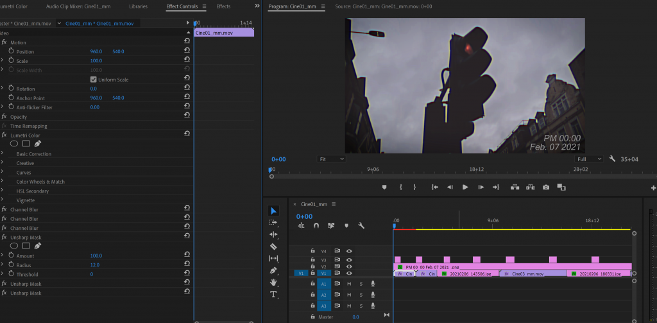Toggle insert sequences as nests
This screenshot has height=323, width=657.
tap(302, 225)
